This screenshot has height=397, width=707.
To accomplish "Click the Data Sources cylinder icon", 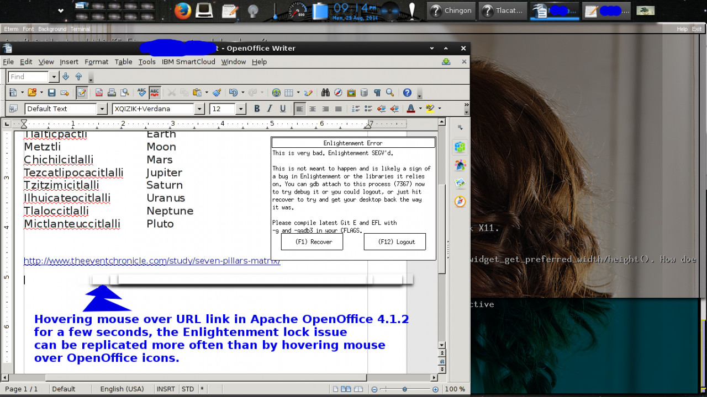I will [364, 93].
